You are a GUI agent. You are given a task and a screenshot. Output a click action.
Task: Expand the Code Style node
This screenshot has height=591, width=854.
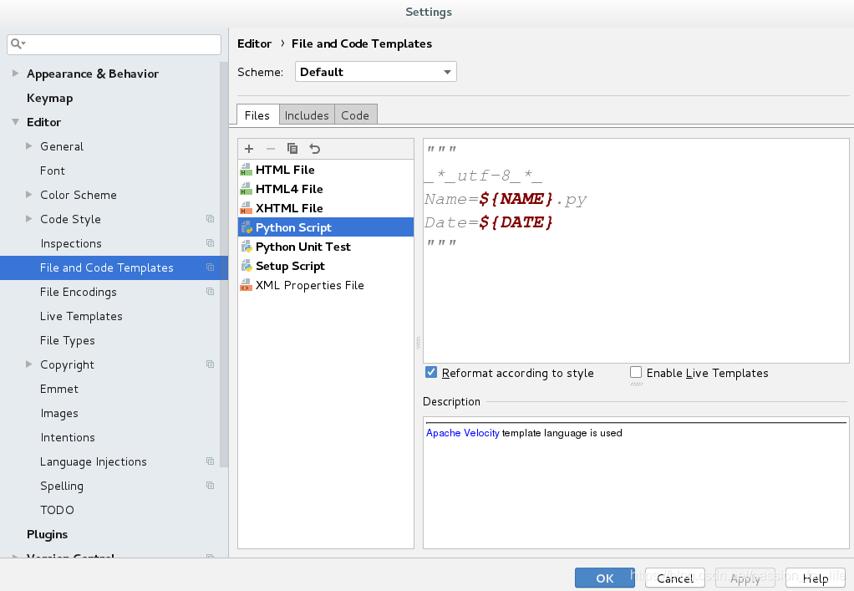(29, 219)
